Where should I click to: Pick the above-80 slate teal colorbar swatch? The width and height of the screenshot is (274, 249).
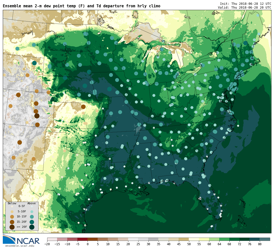[x=265, y=239]
